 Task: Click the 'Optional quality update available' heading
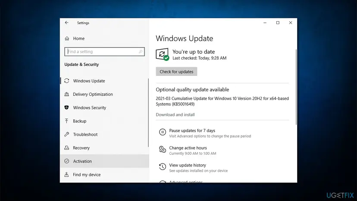(192, 90)
